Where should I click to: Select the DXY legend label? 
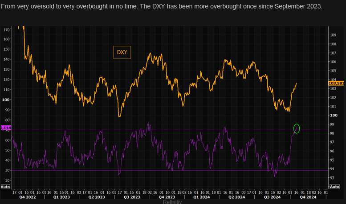click(122, 52)
